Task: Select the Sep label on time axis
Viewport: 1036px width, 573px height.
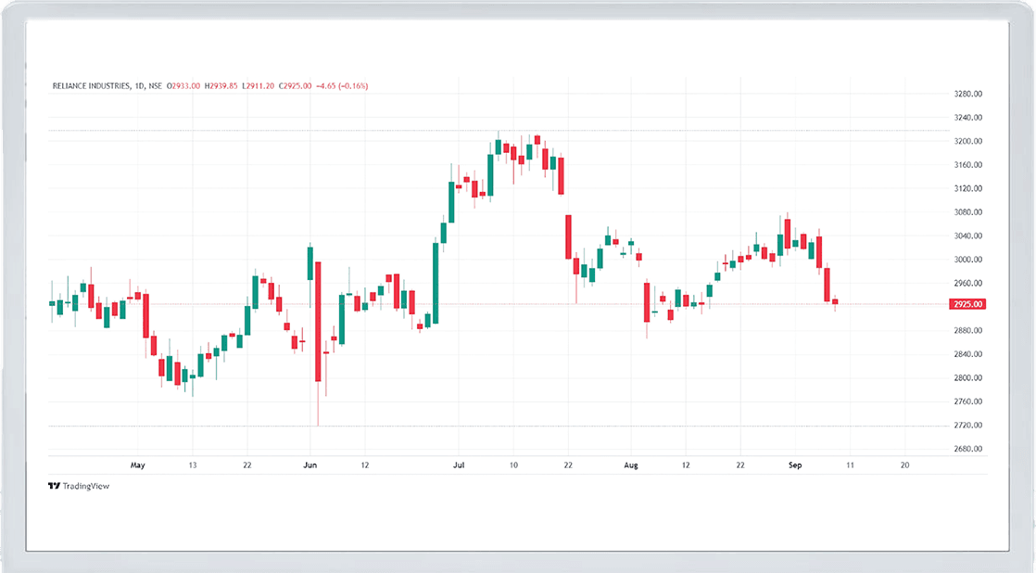Action: point(794,465)
